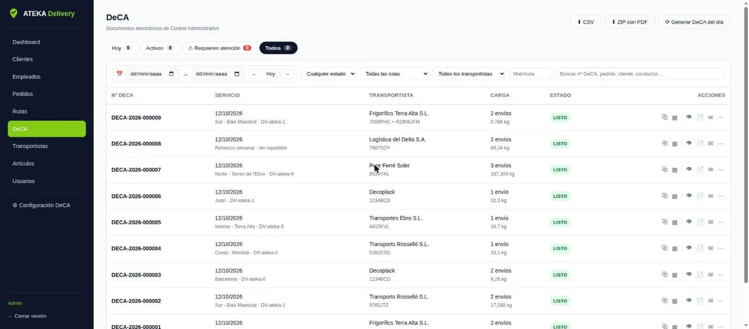The image size is (749, 329).
Task: Open the Todas las rutas dropdown
Action: click(x=395, y=74)
